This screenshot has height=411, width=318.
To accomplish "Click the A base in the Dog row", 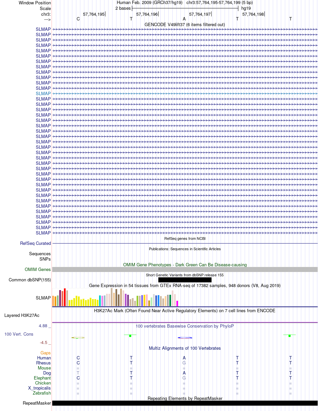I will (x=184, y=373).
